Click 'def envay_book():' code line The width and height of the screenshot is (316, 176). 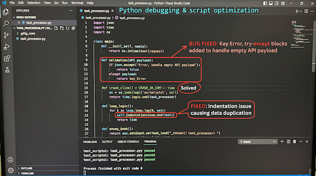click(117, 129)
